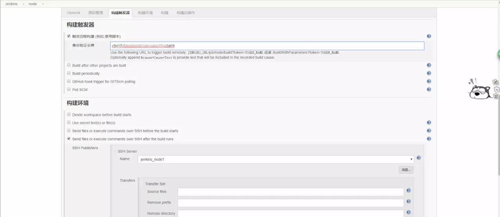500x217 pixels.
Task: Click the 高级... advanced button
Action: click(406, 170)
